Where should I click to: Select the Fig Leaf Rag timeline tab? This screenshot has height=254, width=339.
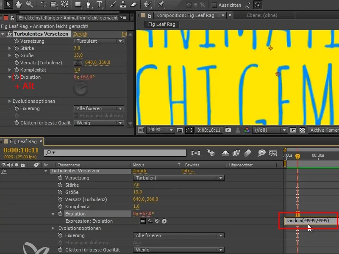tap(23, 141)
